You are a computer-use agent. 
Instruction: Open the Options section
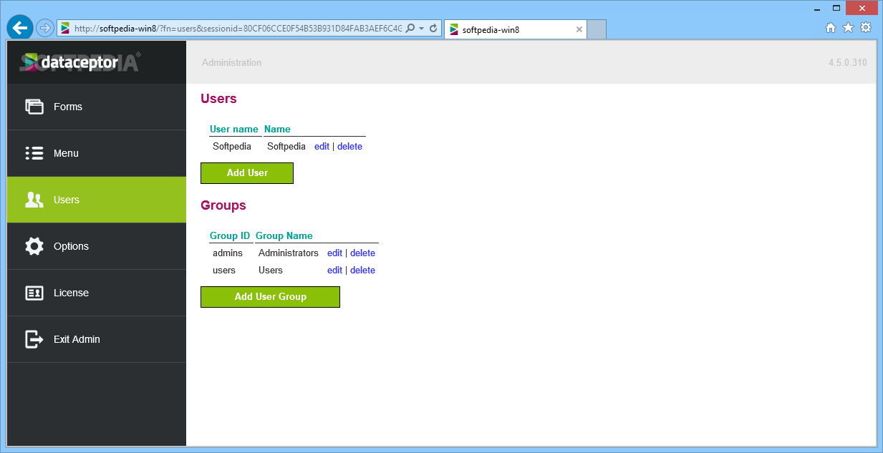(x=97, y=246)
